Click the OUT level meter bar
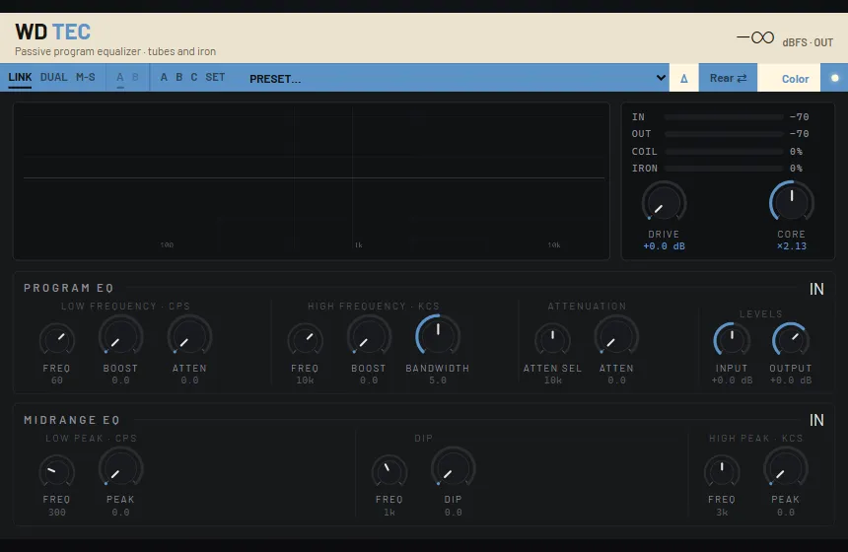This screenshot has height=552, width=848. [724, 133]
